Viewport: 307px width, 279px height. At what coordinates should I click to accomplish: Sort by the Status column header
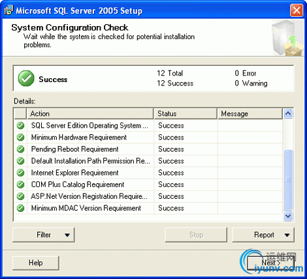pos(186,113)
